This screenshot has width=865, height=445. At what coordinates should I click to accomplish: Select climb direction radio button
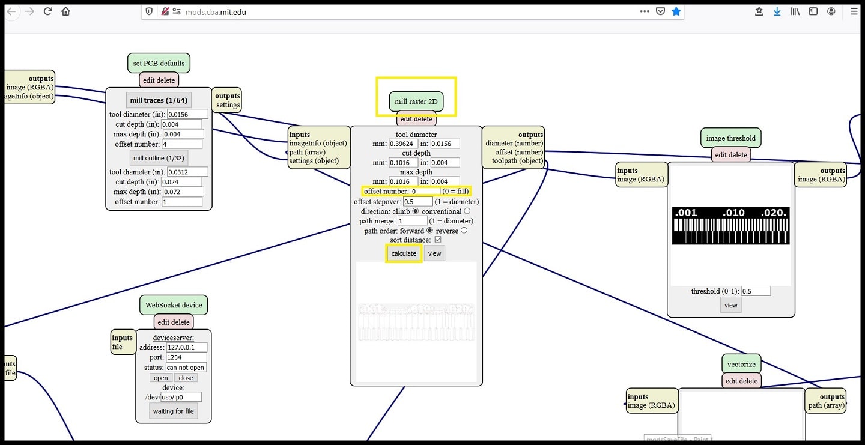tap(416, 211)
